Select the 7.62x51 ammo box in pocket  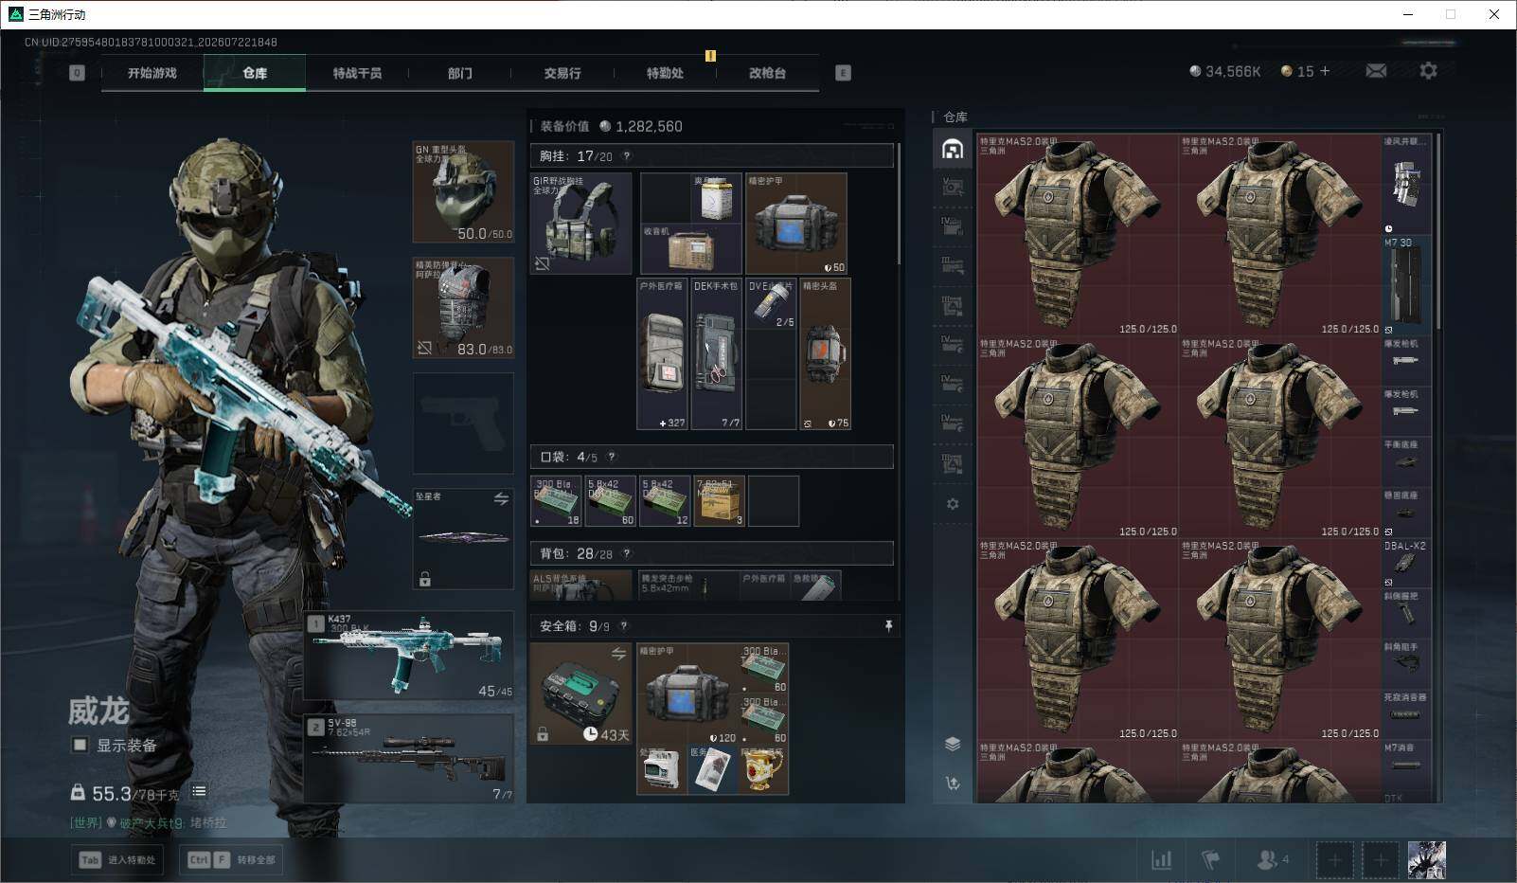point(719,501)
